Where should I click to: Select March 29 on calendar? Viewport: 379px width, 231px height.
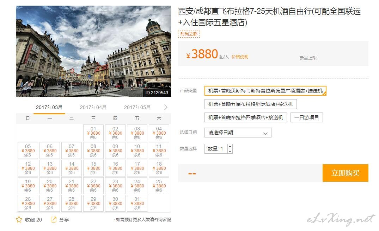[93, 203]
